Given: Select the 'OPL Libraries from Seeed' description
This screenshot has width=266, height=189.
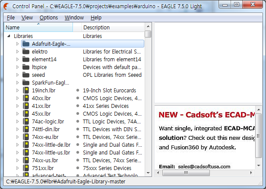Looking at the screenshot, I should pos(112,75).
